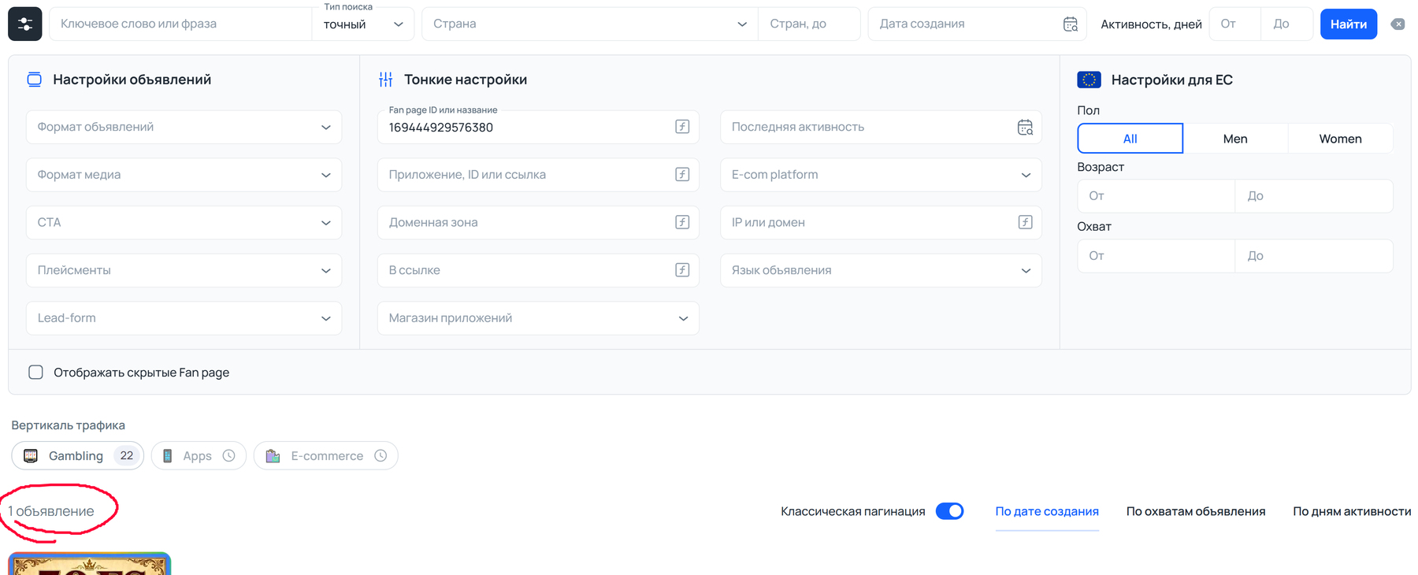Toggle Классическая пагинация switch
This screenshot has height=575, width=1418.
[949, 511]
